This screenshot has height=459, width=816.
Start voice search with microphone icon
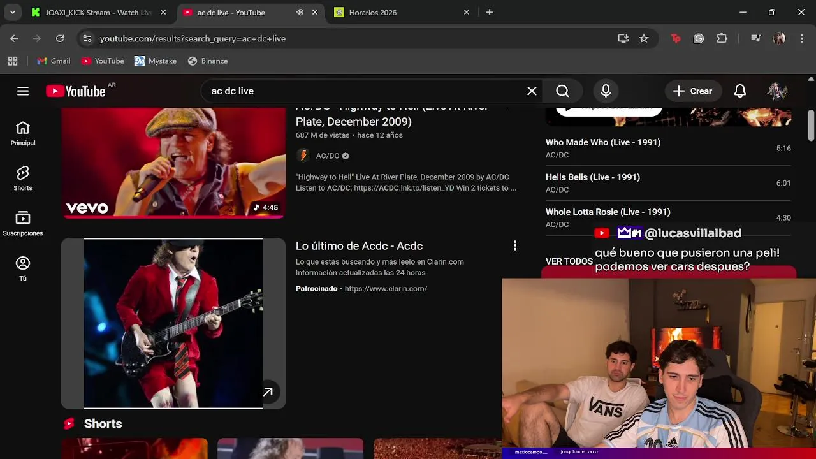(x=606, y=91)
